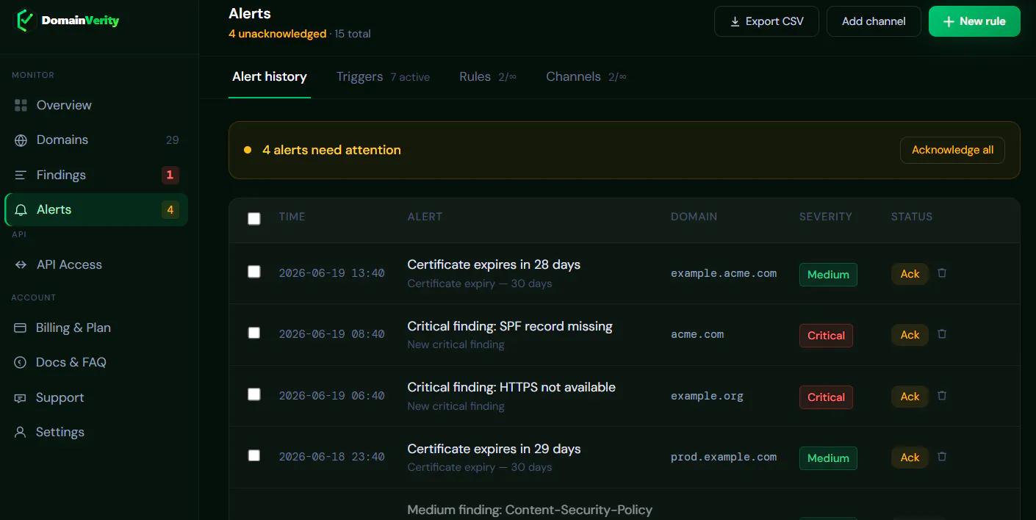Click the Alerts bell icon
Screen dimensions: 1036x520
(x=21, y=210)
